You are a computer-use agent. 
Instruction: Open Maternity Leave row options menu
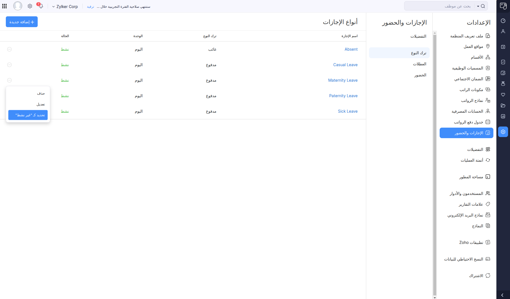pos(9,80)
